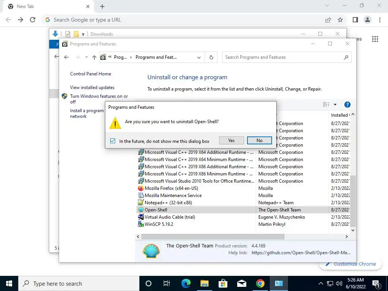Click publisher 'Martin Prikryl' cell
Screen dimensions: 388x291
(272, 224)
